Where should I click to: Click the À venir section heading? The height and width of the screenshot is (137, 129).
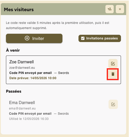[13, 50]
